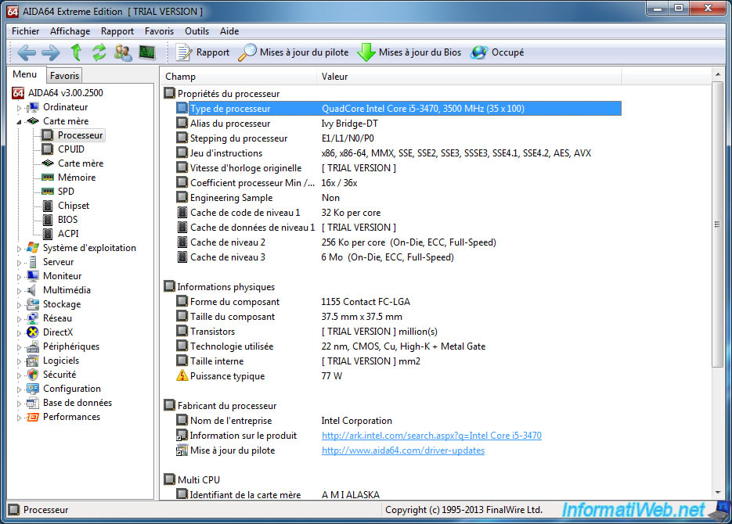Go back with the blue left arrow
This screenshot has height=524, width=732.
click(26, 52)
